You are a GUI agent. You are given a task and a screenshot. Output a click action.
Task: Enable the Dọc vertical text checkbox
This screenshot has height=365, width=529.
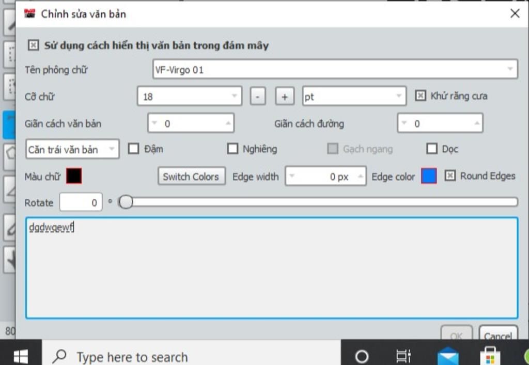[x=432, y=149]
